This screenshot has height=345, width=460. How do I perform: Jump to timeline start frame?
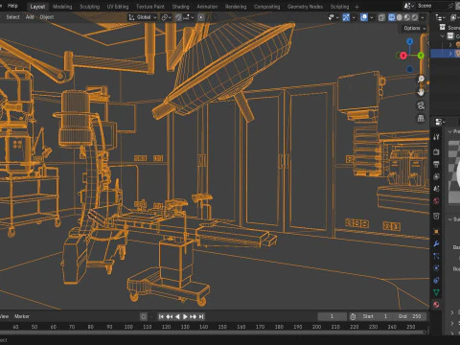point(161,316)
